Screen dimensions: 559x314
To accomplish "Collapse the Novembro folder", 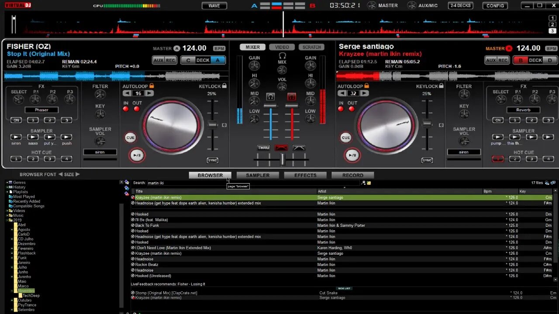I will [12, 291].
